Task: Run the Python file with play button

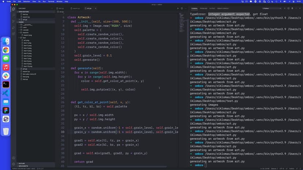Action: (x=178, y=8)
